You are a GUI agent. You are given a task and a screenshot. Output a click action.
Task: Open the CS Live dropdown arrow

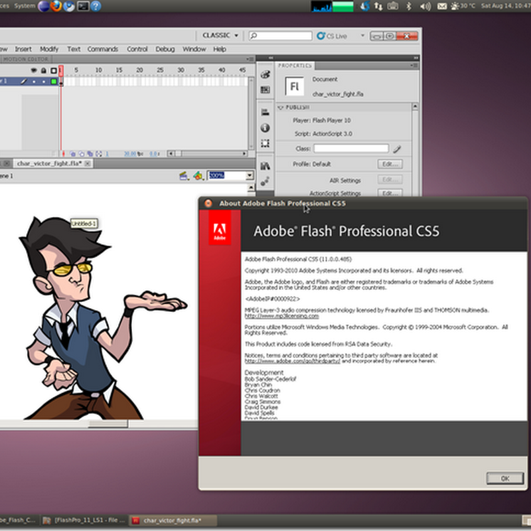click(x=362, y=35)
